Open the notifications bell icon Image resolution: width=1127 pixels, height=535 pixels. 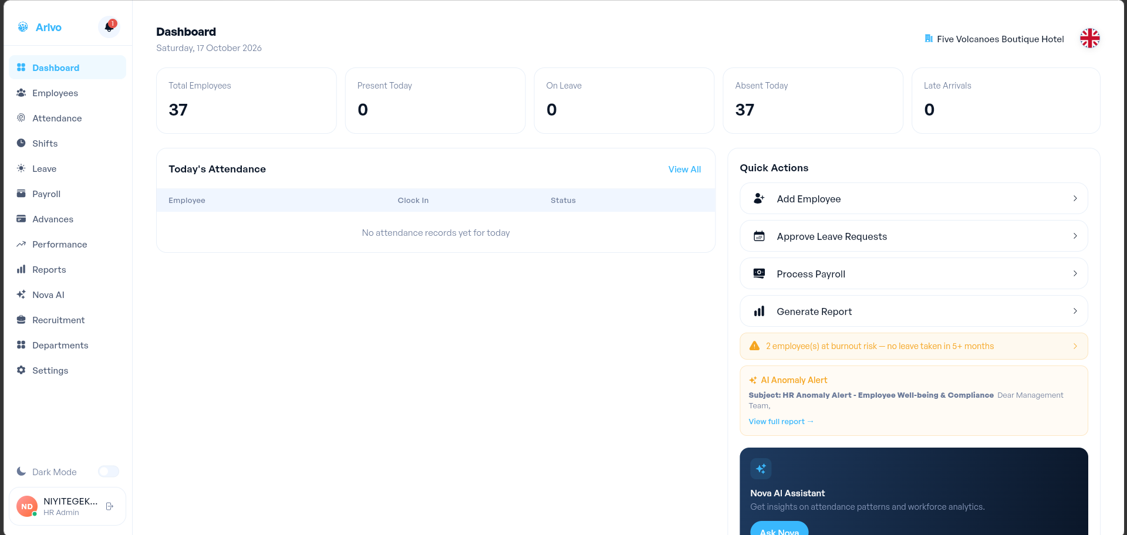(x=109, y=27)
